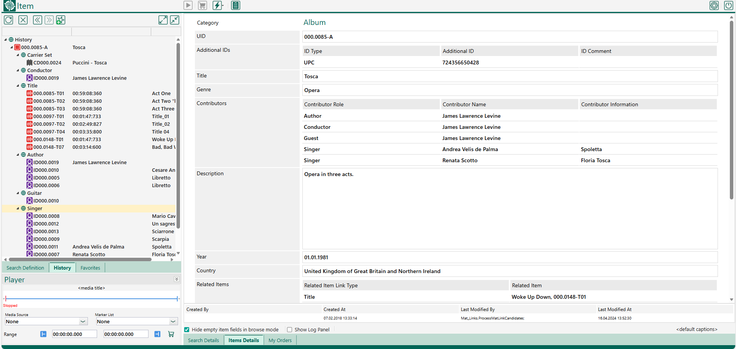
Task: Click the collapse all arrows icon
Action: click(175, 20)
